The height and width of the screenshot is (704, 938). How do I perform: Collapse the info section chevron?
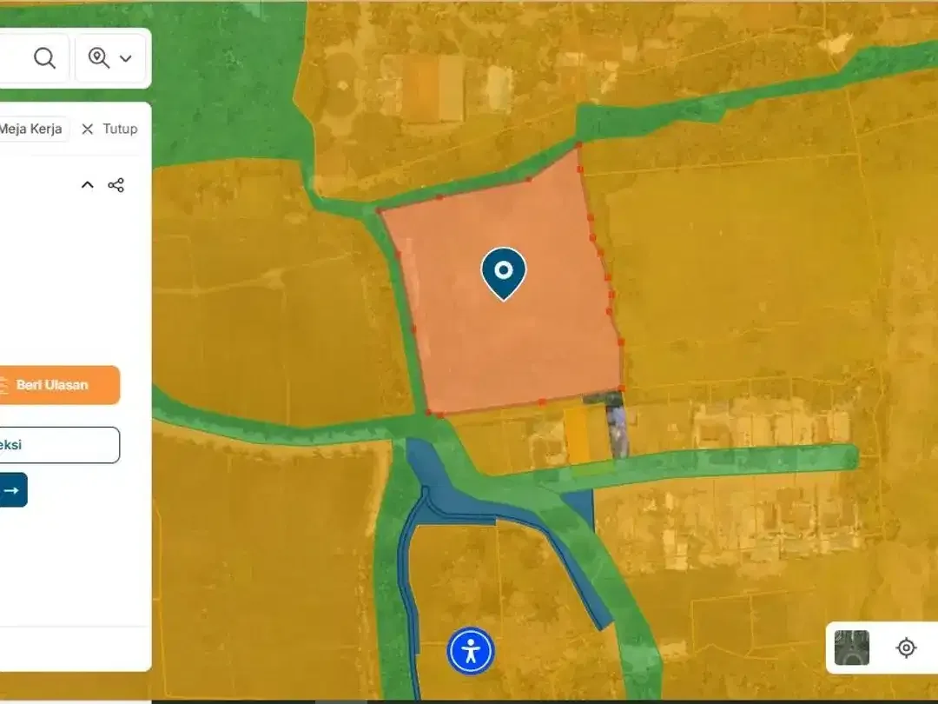[88, 184]
